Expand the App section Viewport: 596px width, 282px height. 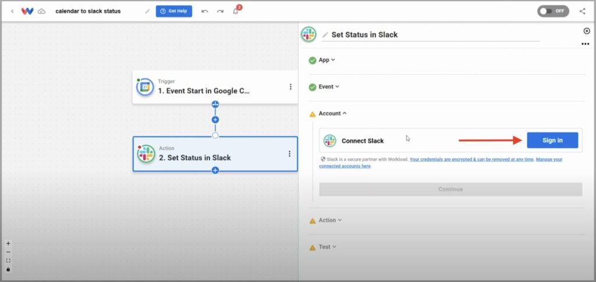pyautogui.click(x=327, y=60)
